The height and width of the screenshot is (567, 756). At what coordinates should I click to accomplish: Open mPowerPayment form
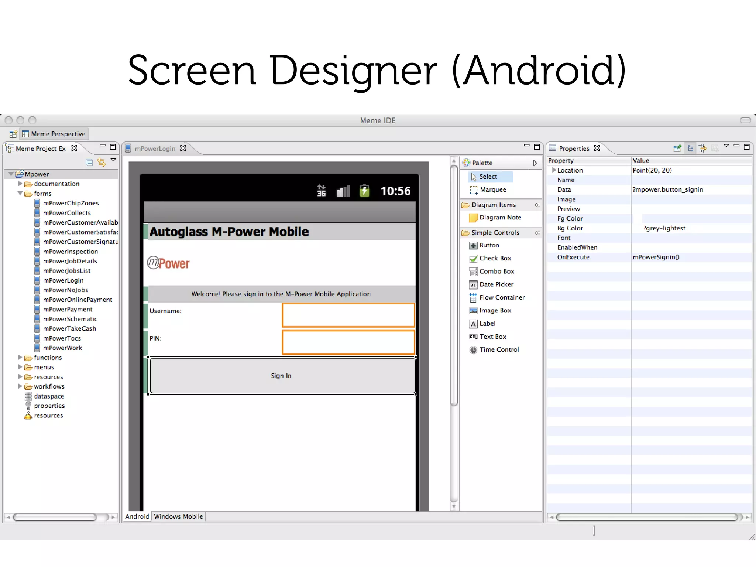pos(68,309)
